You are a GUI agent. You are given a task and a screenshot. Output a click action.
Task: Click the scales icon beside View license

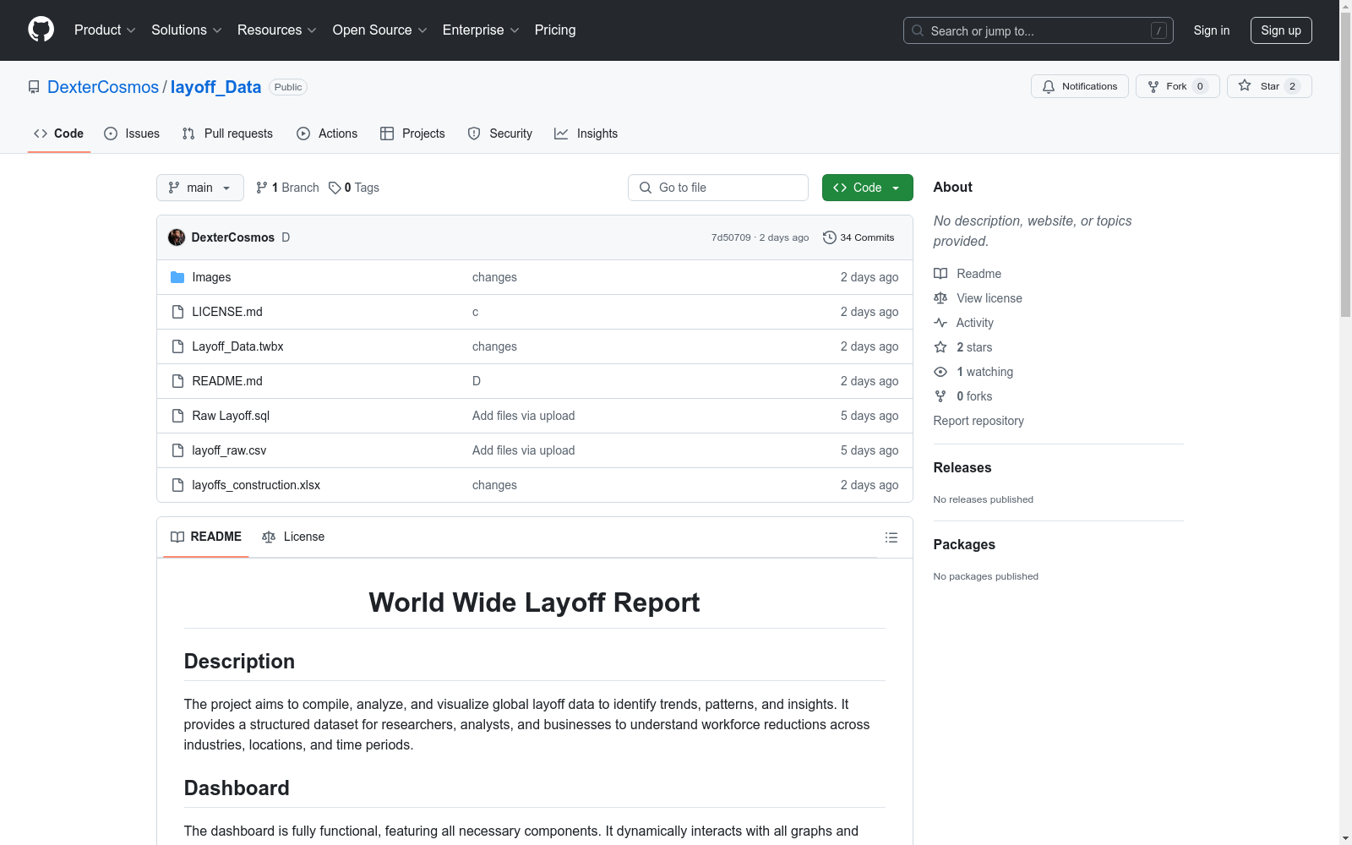pos(940,298)
